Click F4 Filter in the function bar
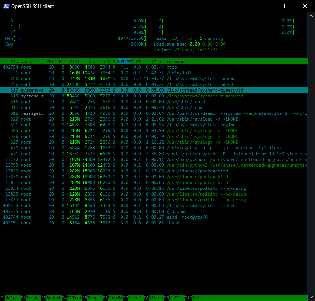Image resolution: width=315 pixels, height=301 pixels. [x=72, y=298]
